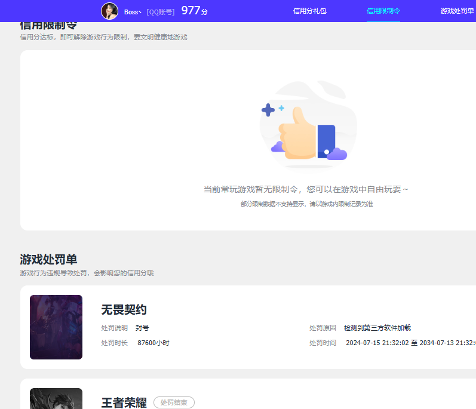
Task: Click the 2024-07-15 21:32:02 penalty time
Action: click(x=377, y=343)
